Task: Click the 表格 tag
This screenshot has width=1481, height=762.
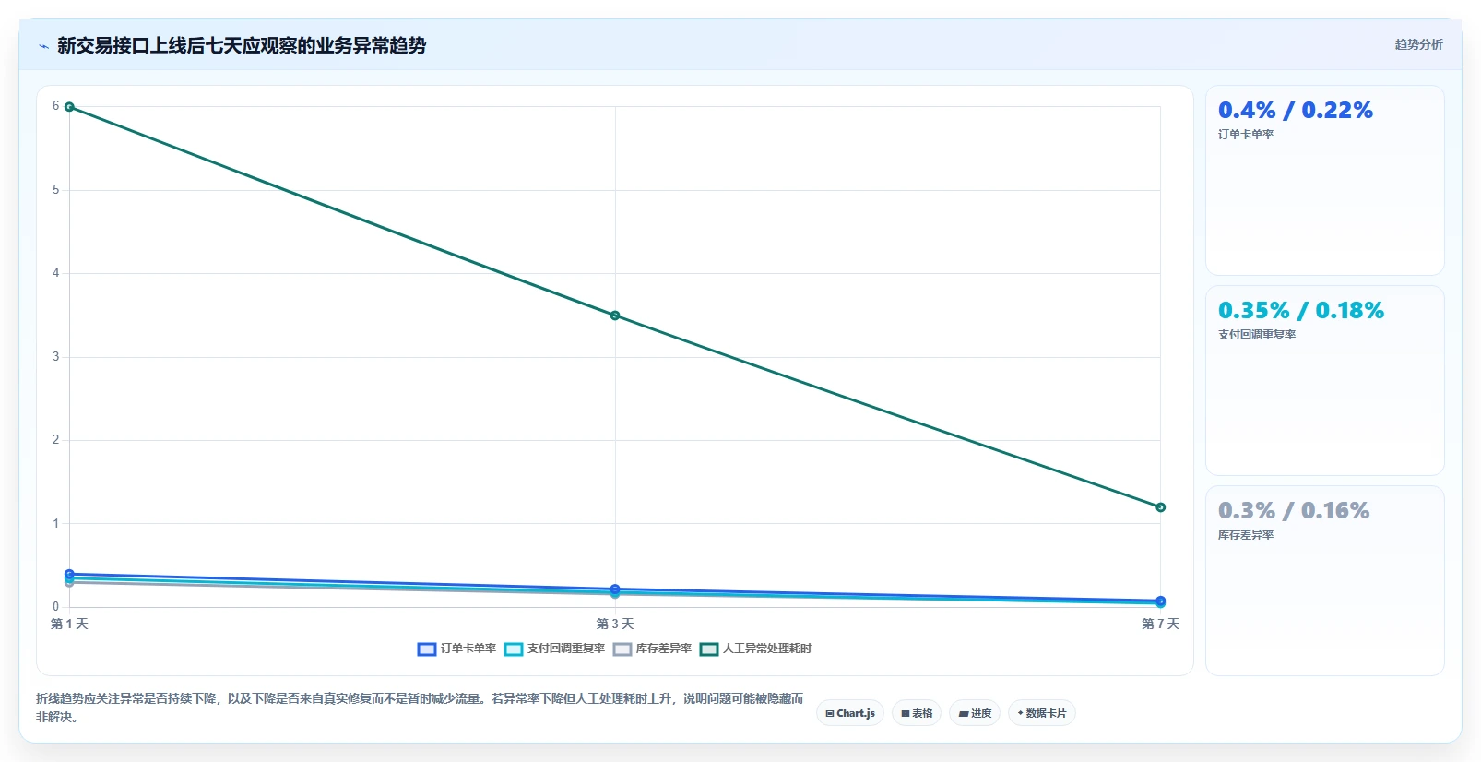Action: (917, 713)
